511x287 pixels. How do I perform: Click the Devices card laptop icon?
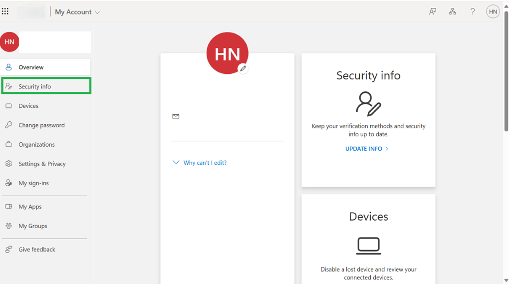pos(368,246)
